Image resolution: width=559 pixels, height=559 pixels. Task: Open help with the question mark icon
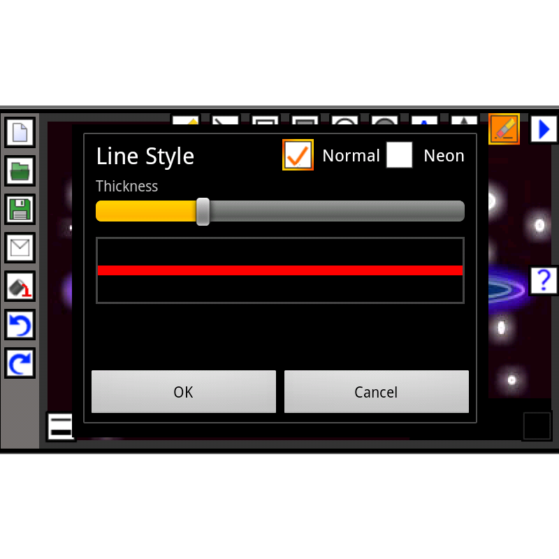(x=544, y=281)
